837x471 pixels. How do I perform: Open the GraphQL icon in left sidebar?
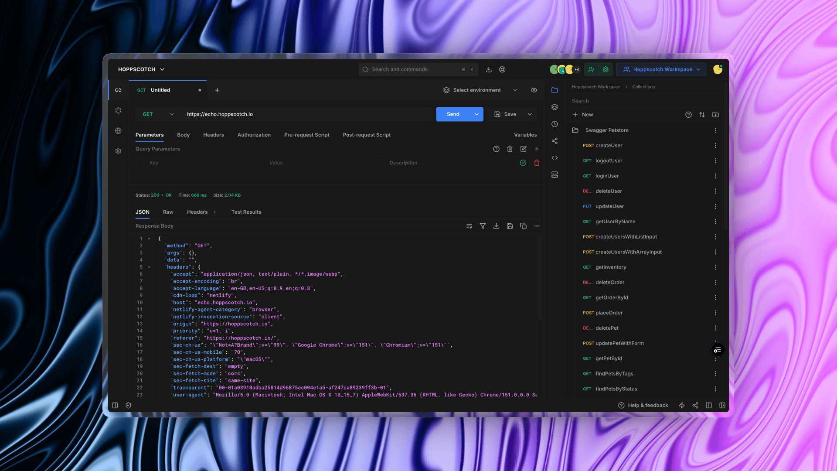tap(118, 111)
